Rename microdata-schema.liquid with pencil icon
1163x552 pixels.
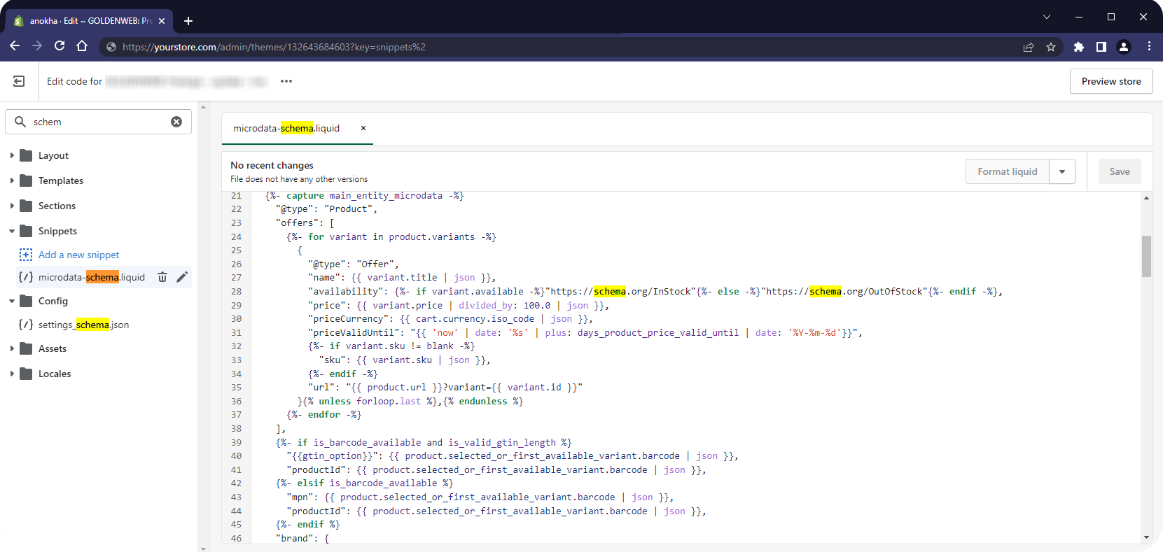click(182, 277)
